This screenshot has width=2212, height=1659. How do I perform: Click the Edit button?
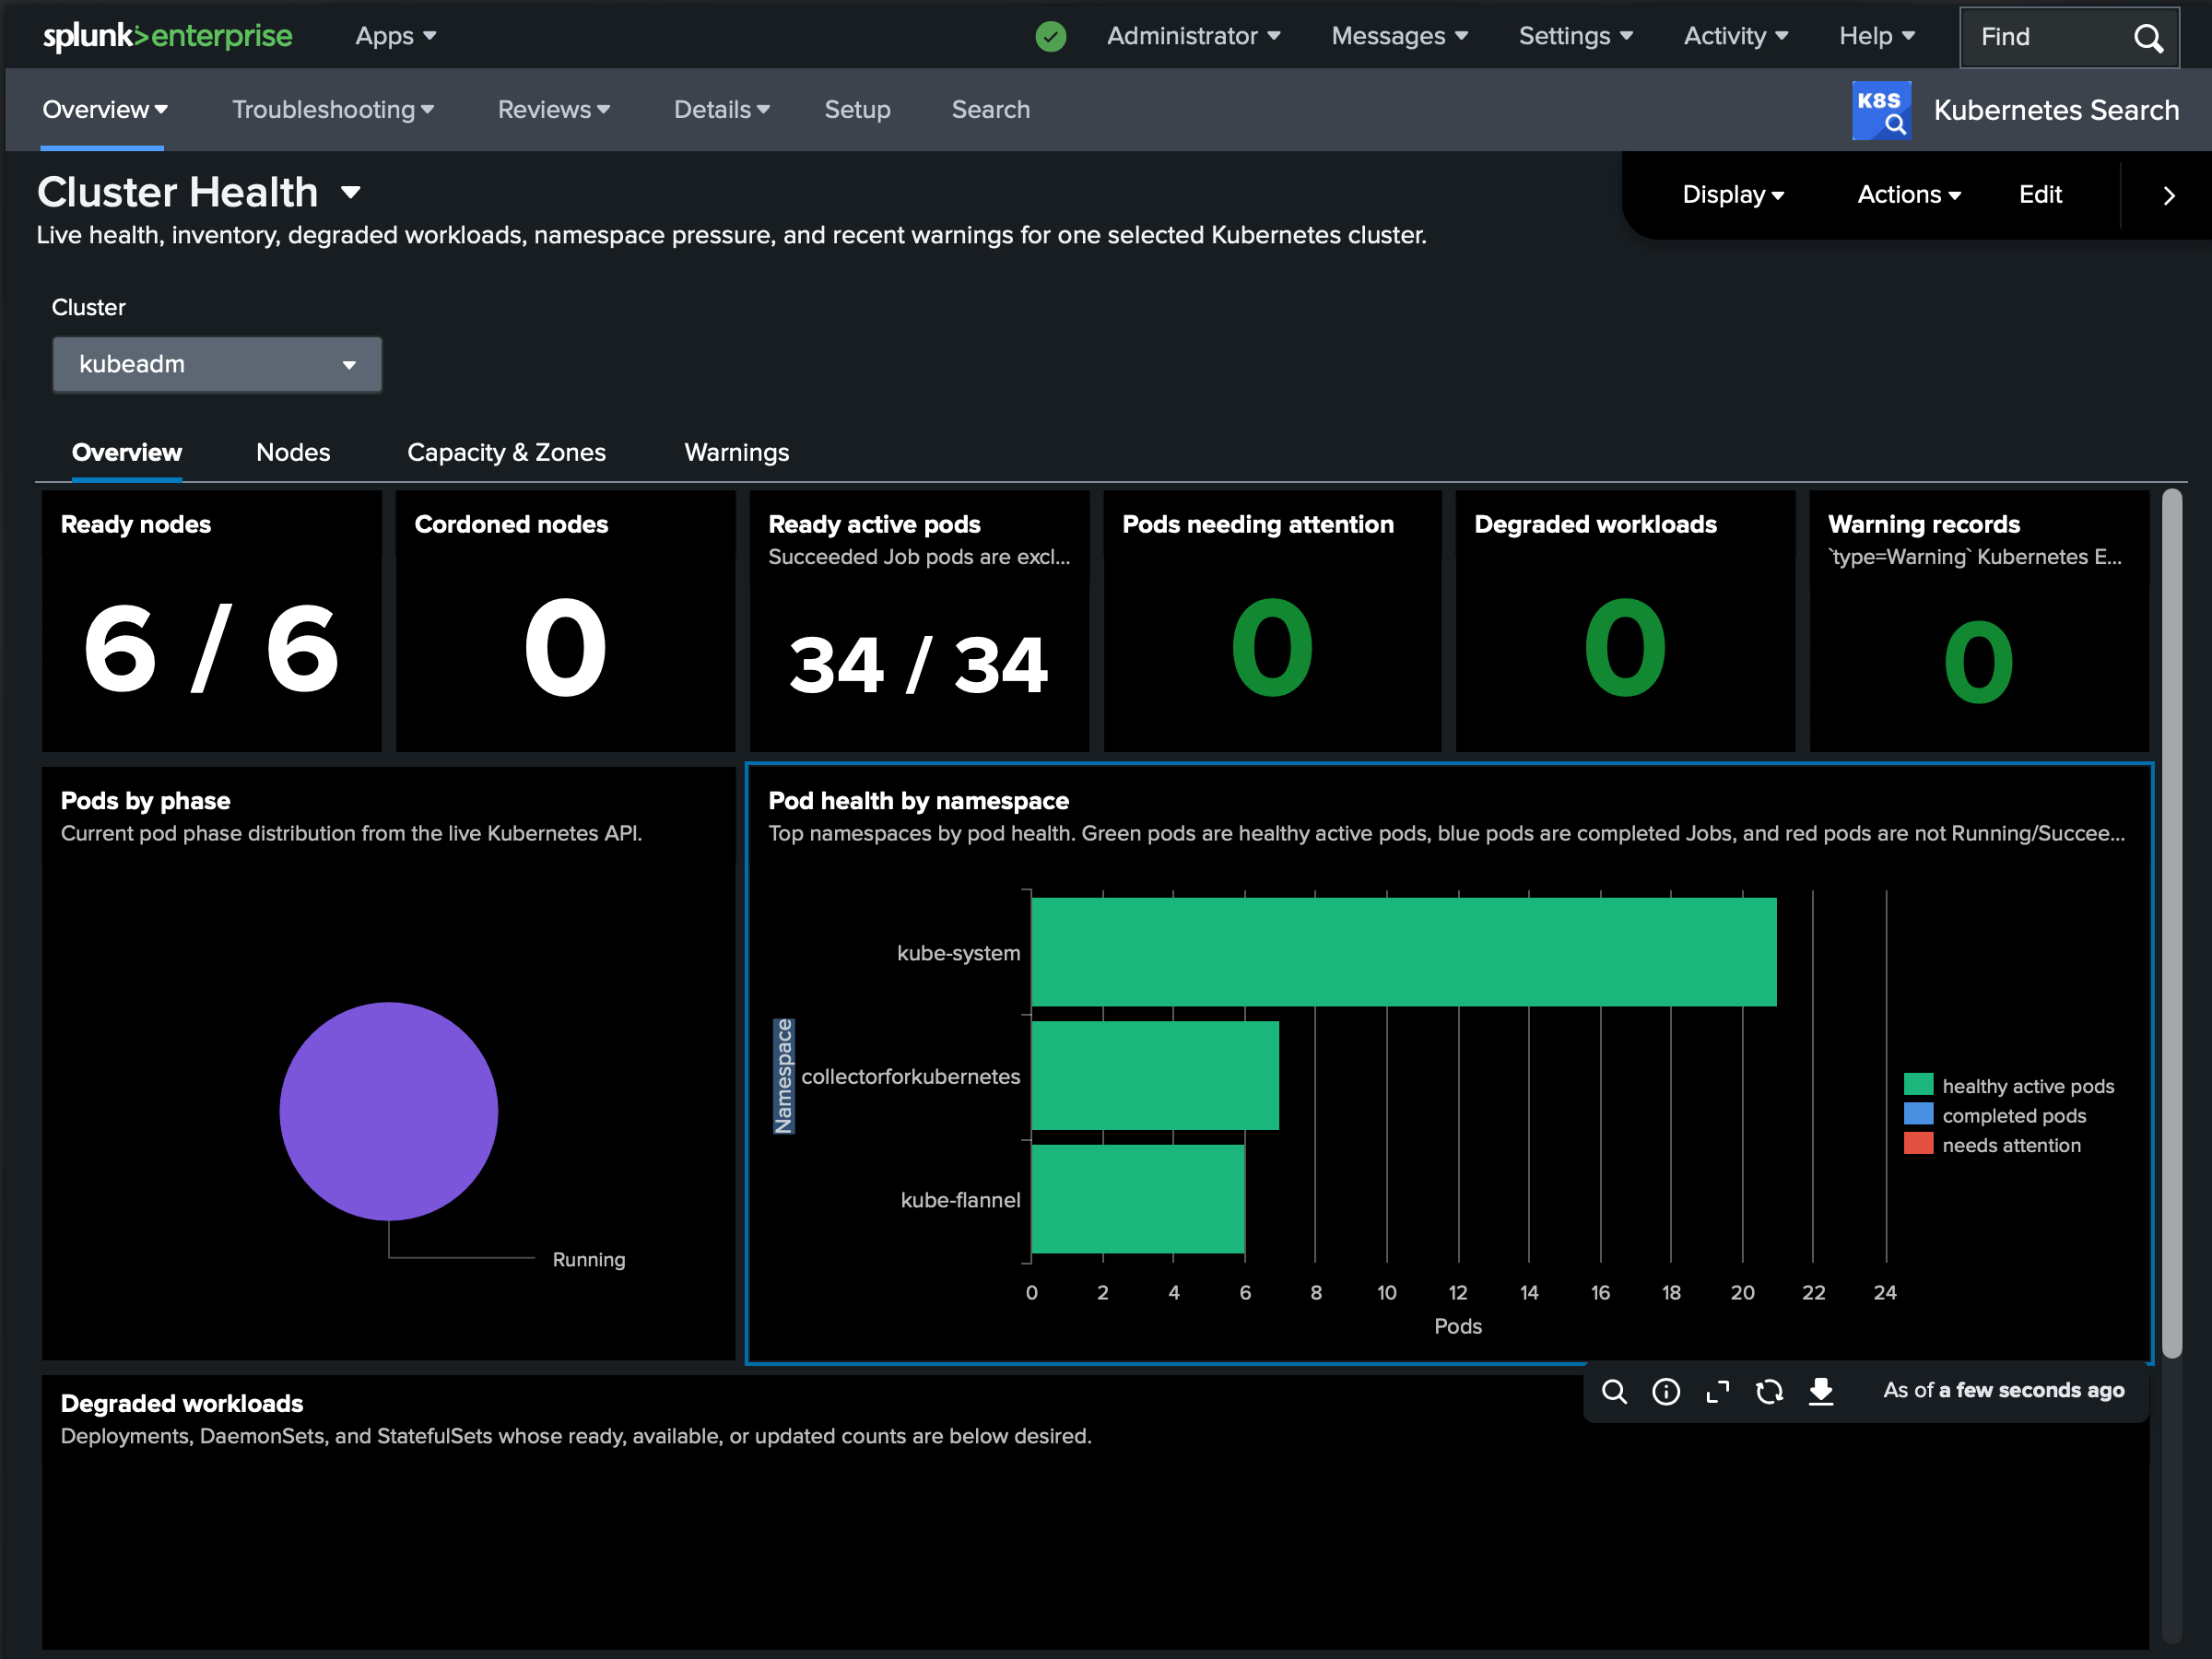pos(2040,194)
